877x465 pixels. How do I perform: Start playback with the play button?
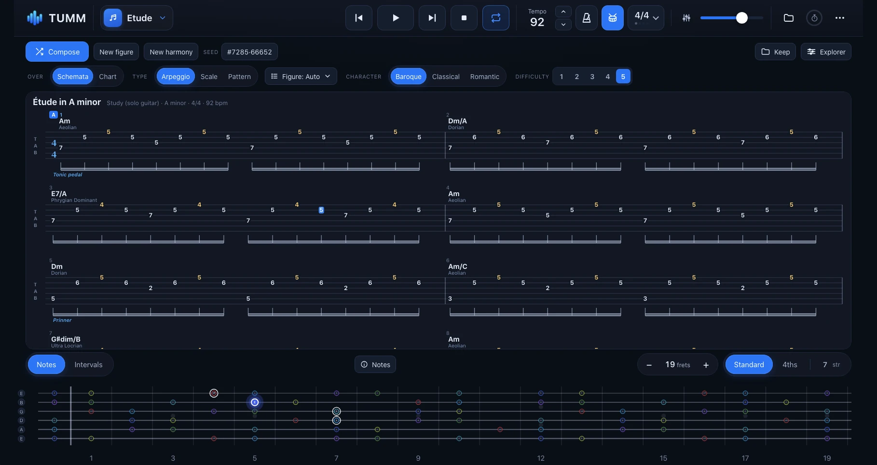point(396,18)
